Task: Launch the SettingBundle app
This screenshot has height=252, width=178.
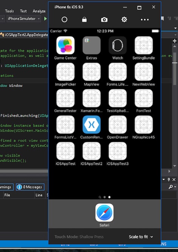Action: [144, 45]
